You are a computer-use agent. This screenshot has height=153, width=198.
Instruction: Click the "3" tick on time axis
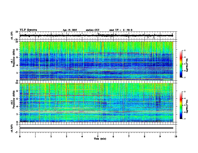click(x=66, y=136)
